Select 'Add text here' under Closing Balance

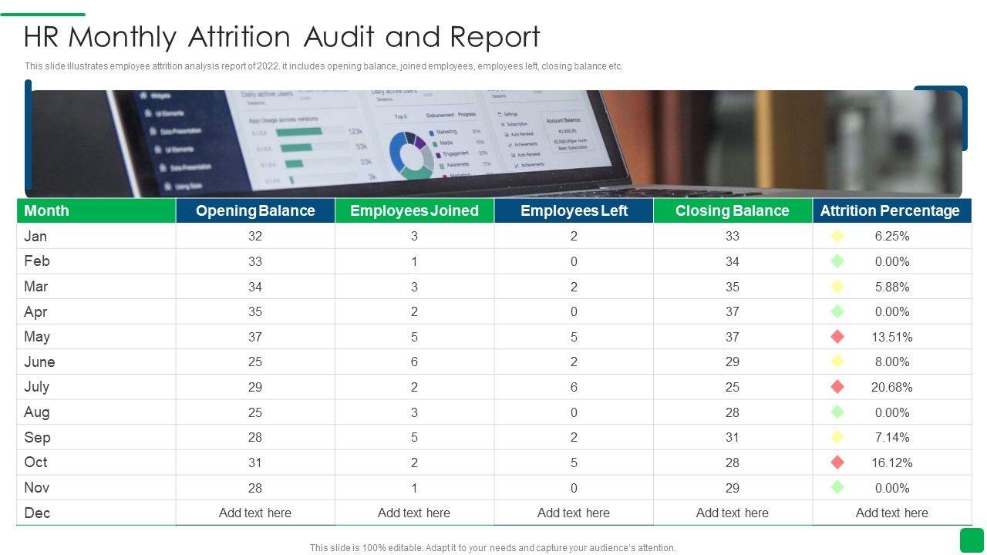click(733, 513)
